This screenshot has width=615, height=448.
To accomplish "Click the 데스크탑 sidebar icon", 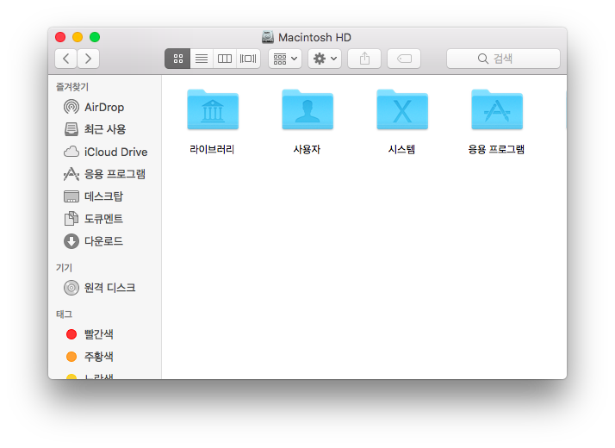I will tap(71, 196).
